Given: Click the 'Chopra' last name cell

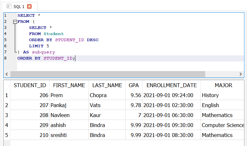Looking at the screenshot, I should pos(107,95).
